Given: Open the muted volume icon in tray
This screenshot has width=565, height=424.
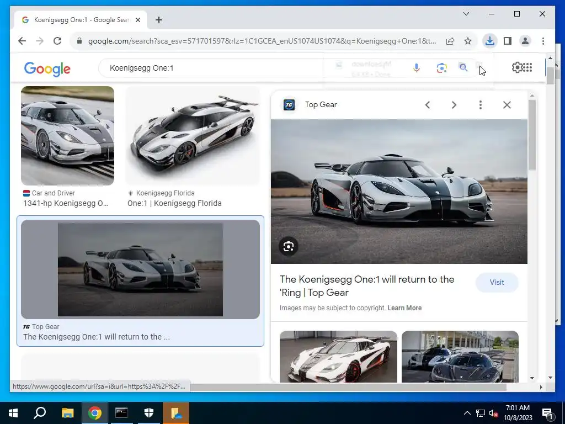Looking at the screenshot, I should click(493, 413).
